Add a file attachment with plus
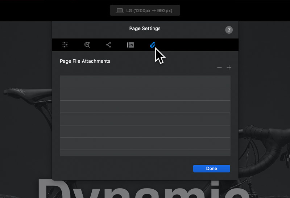Image resolution: width=290 pixels, height=198 pixels. click(x=229, y=67)
